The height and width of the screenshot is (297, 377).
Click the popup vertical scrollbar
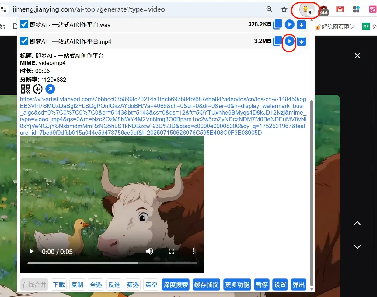312,193
